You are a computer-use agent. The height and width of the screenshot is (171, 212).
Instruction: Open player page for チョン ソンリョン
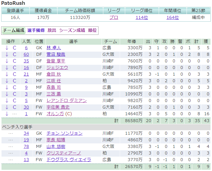click(64, 133)
